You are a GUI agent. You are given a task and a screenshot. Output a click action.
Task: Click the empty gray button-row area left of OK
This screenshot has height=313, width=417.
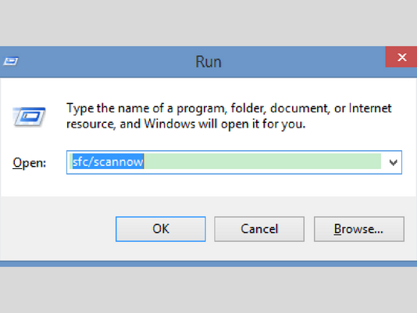point(58,228)
